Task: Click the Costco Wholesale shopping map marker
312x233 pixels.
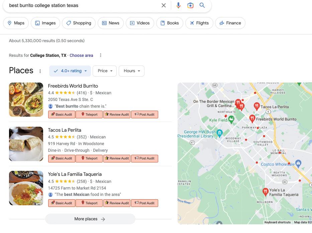Action: [x=298, y=163]
